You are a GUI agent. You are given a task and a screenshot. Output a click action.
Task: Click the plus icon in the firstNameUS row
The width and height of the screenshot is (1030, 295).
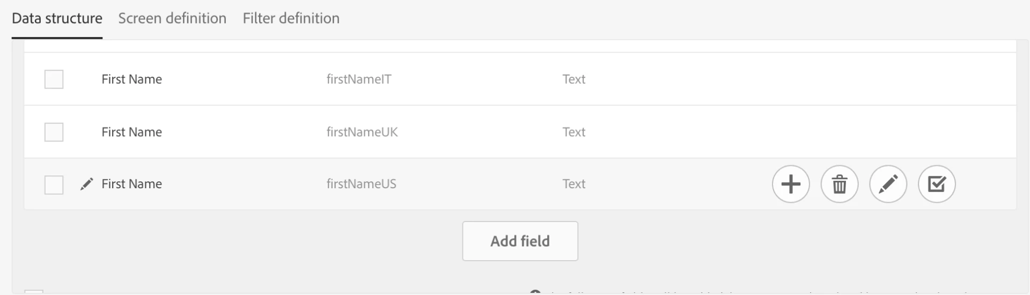point(791,184)
